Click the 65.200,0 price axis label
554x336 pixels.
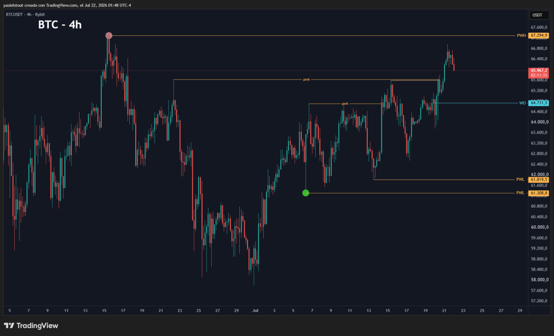click(x=539, y=90)
